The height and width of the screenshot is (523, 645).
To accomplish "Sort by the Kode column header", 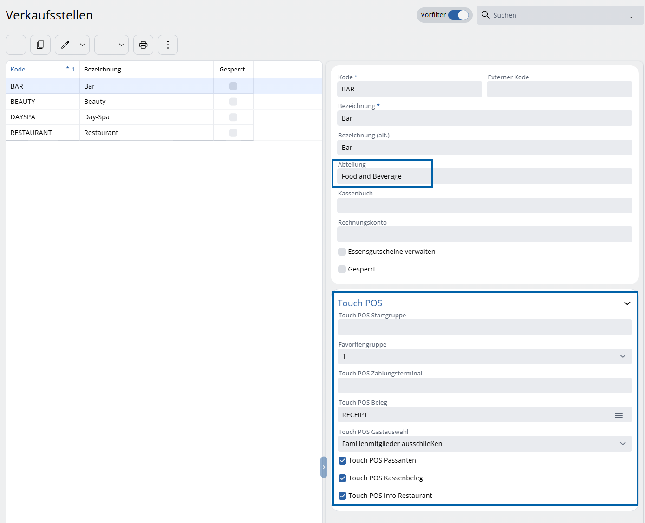I will (18, 69).
